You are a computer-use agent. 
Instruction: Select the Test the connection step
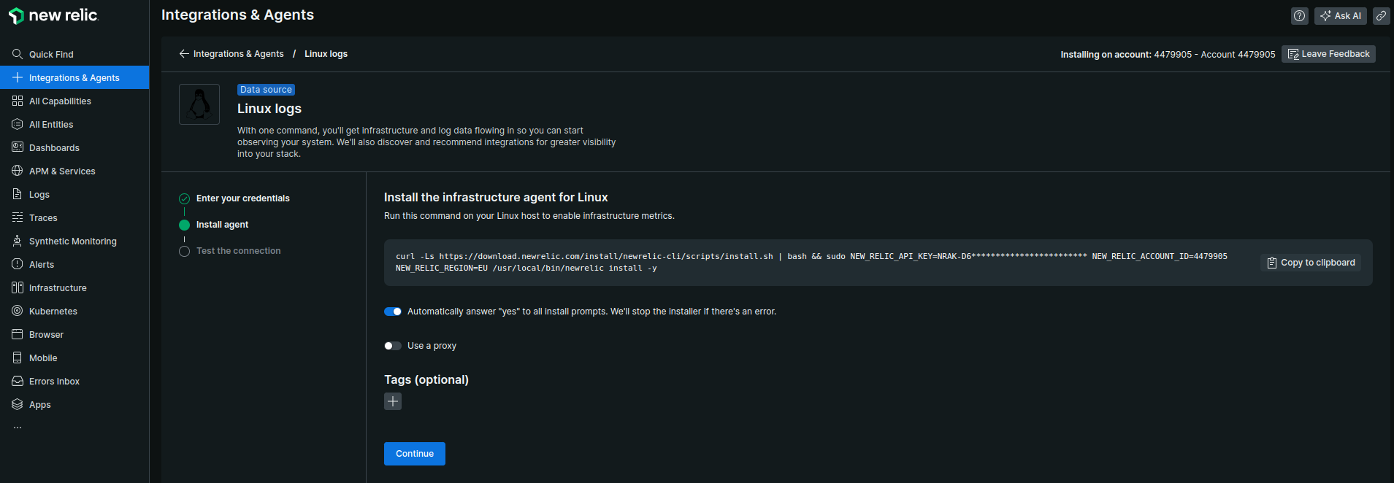pos(238,251)
